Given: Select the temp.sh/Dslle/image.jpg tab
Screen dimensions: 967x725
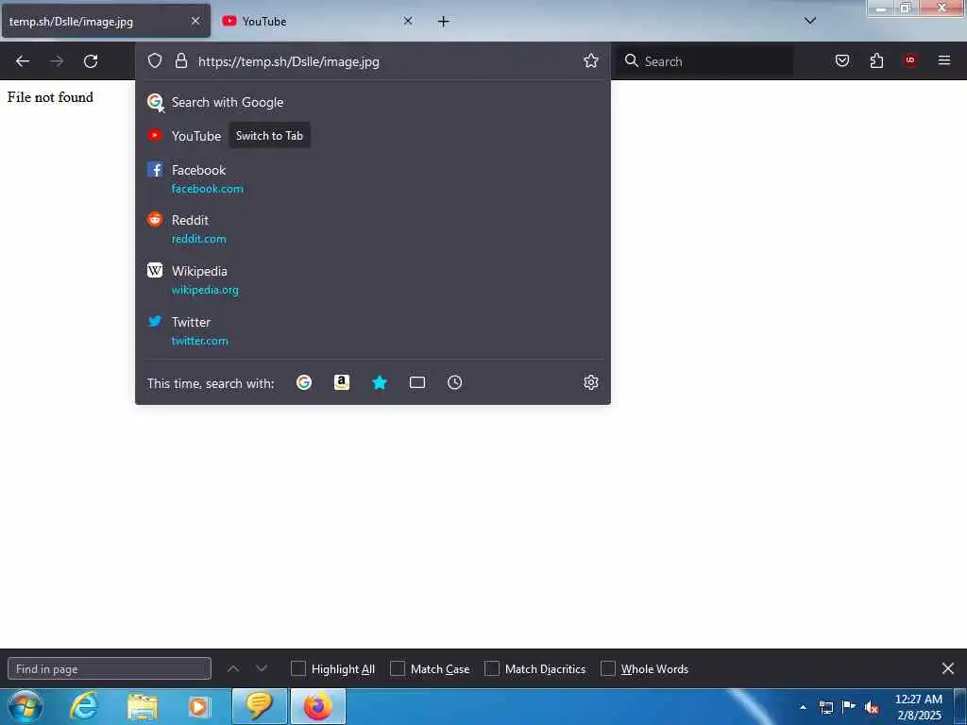Looking at the screenshot, I should tap(106, 21).
